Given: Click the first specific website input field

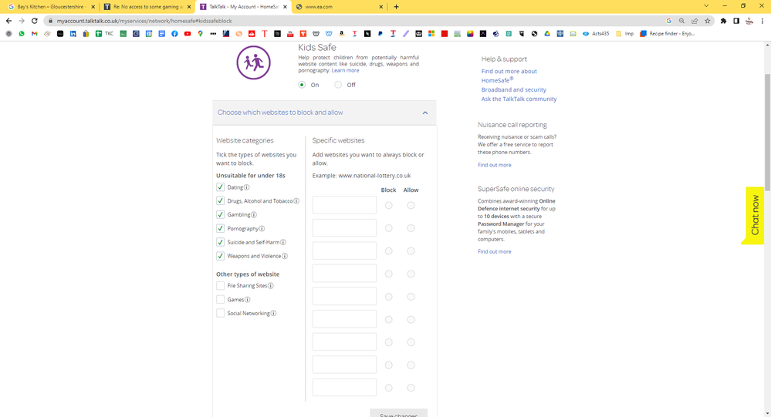Looking at the screenshot, I should tap(344, 205).
